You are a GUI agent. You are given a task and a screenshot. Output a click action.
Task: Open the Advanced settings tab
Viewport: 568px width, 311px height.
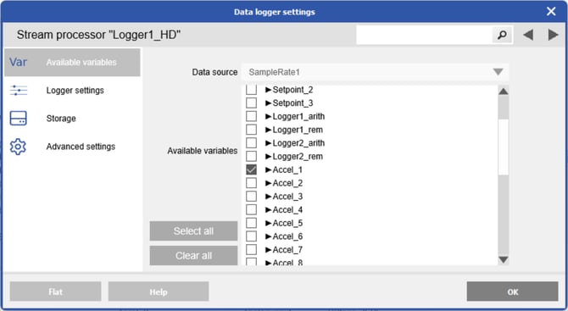[72, 147]
